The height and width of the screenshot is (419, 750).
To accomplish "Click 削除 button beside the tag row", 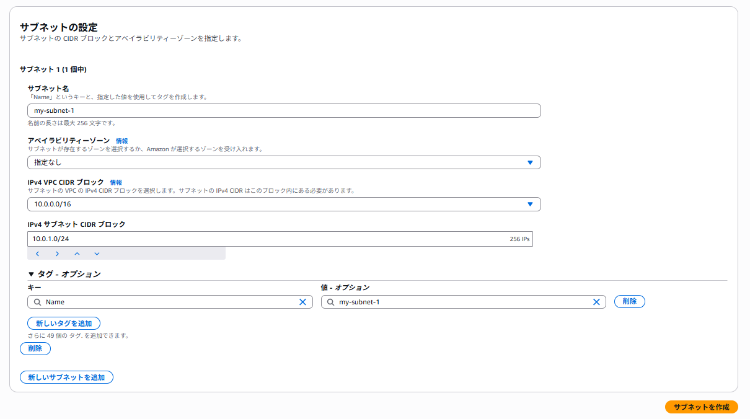I will coord(630,301).
